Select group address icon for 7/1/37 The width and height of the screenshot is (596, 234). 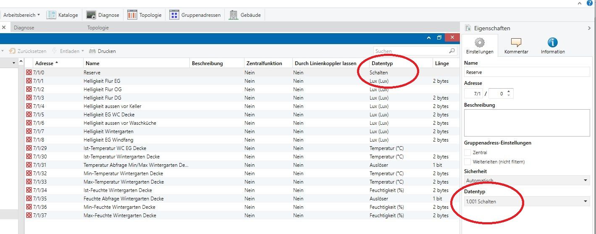pyautogui.click(x=29, y=215)
